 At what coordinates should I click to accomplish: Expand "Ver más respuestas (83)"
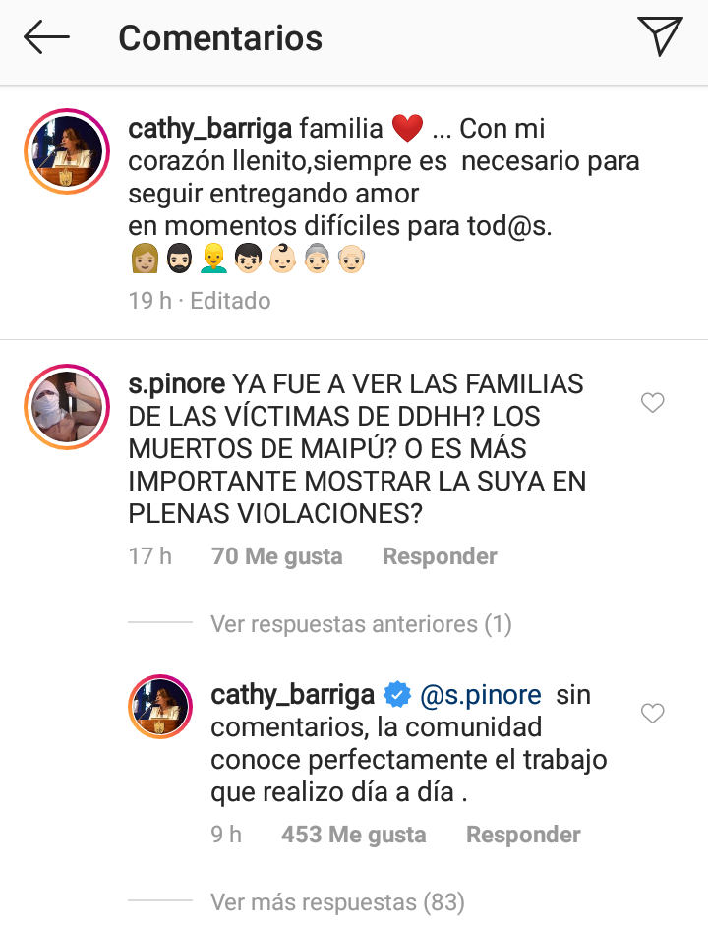click(x=337, y=901)
